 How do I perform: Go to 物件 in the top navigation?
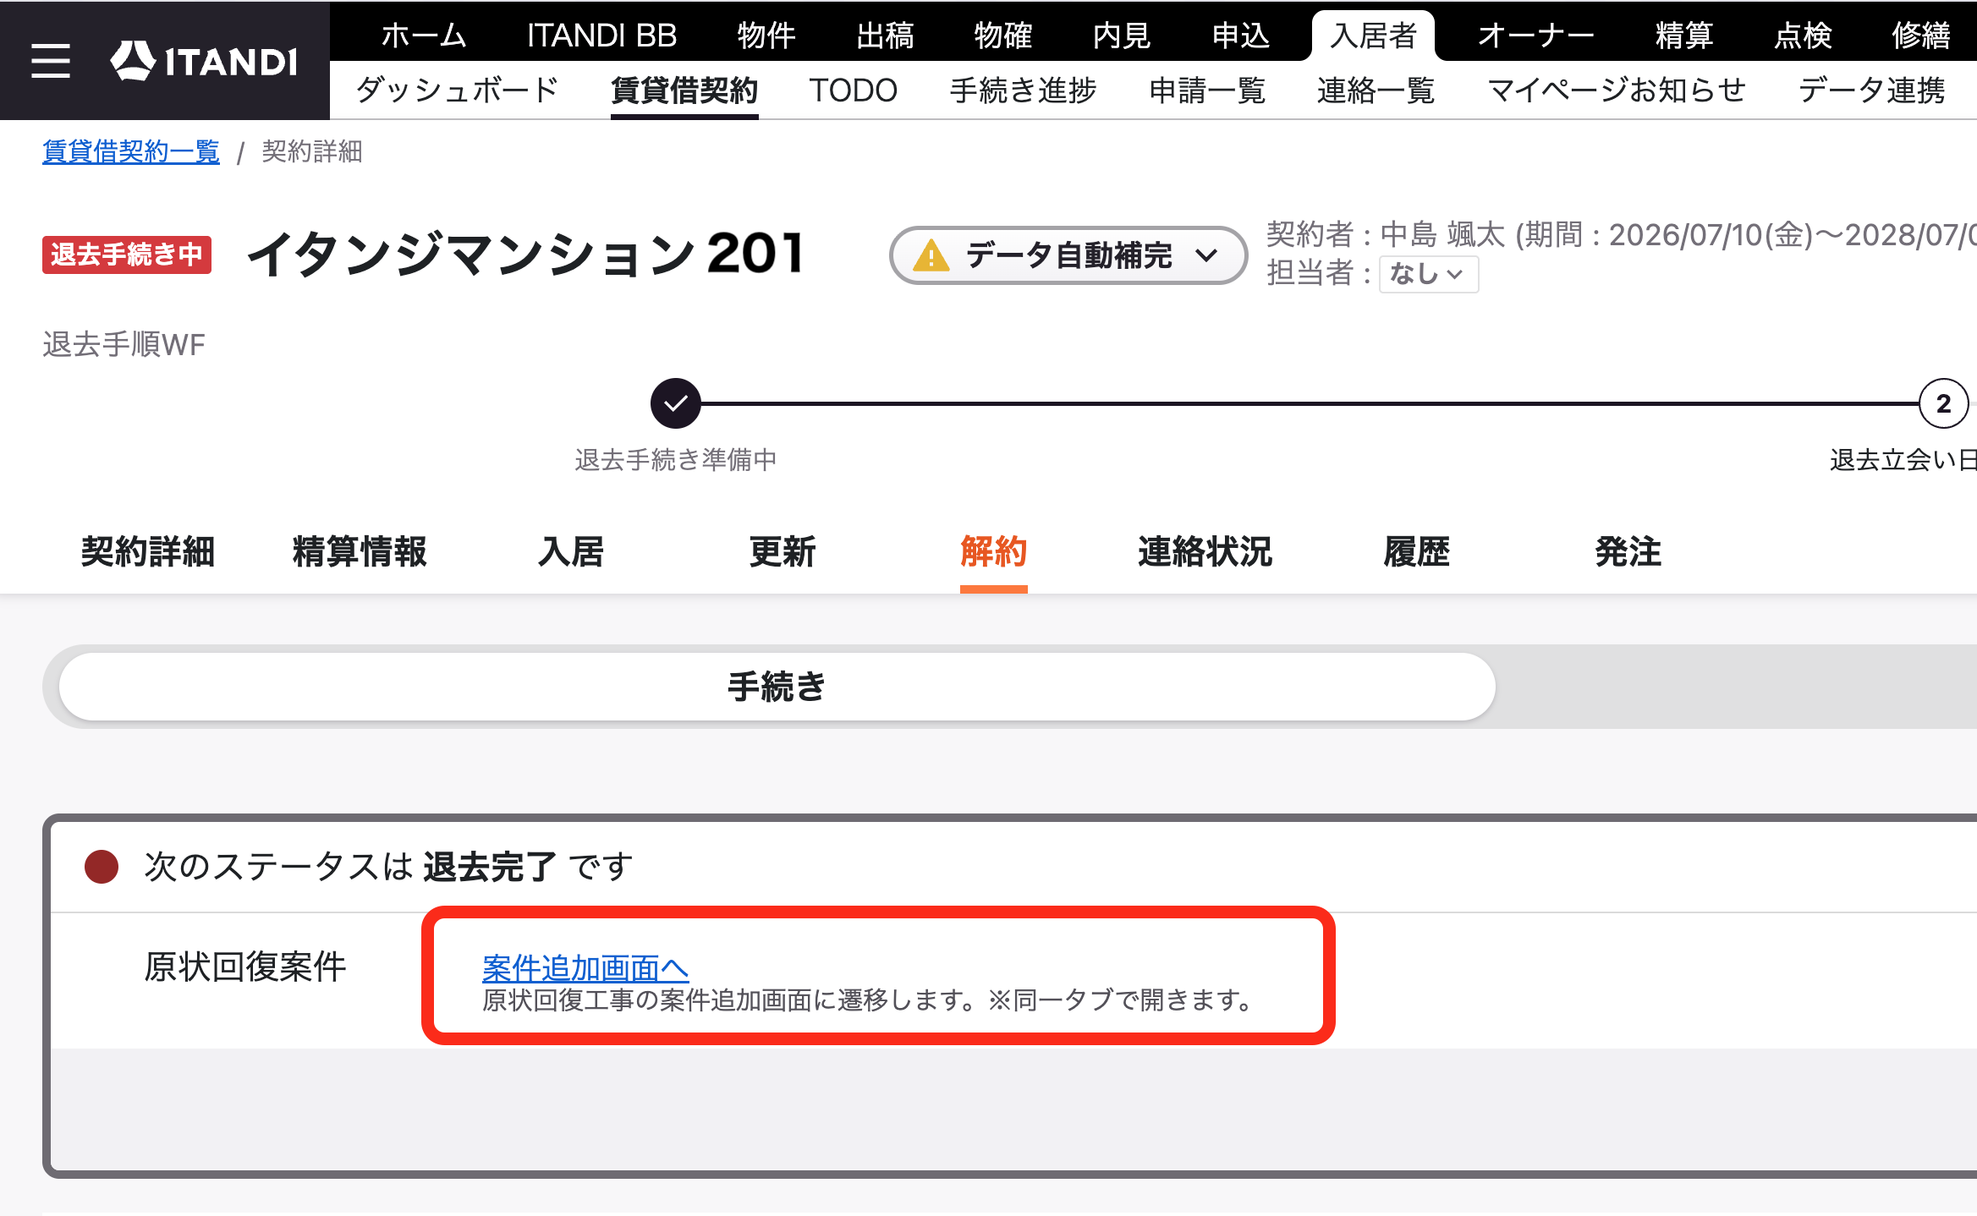click(766, 36)
